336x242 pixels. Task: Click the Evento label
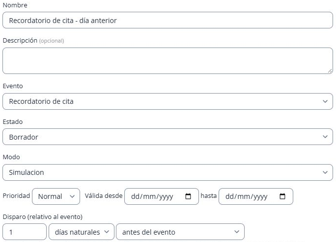pos(13,86)
